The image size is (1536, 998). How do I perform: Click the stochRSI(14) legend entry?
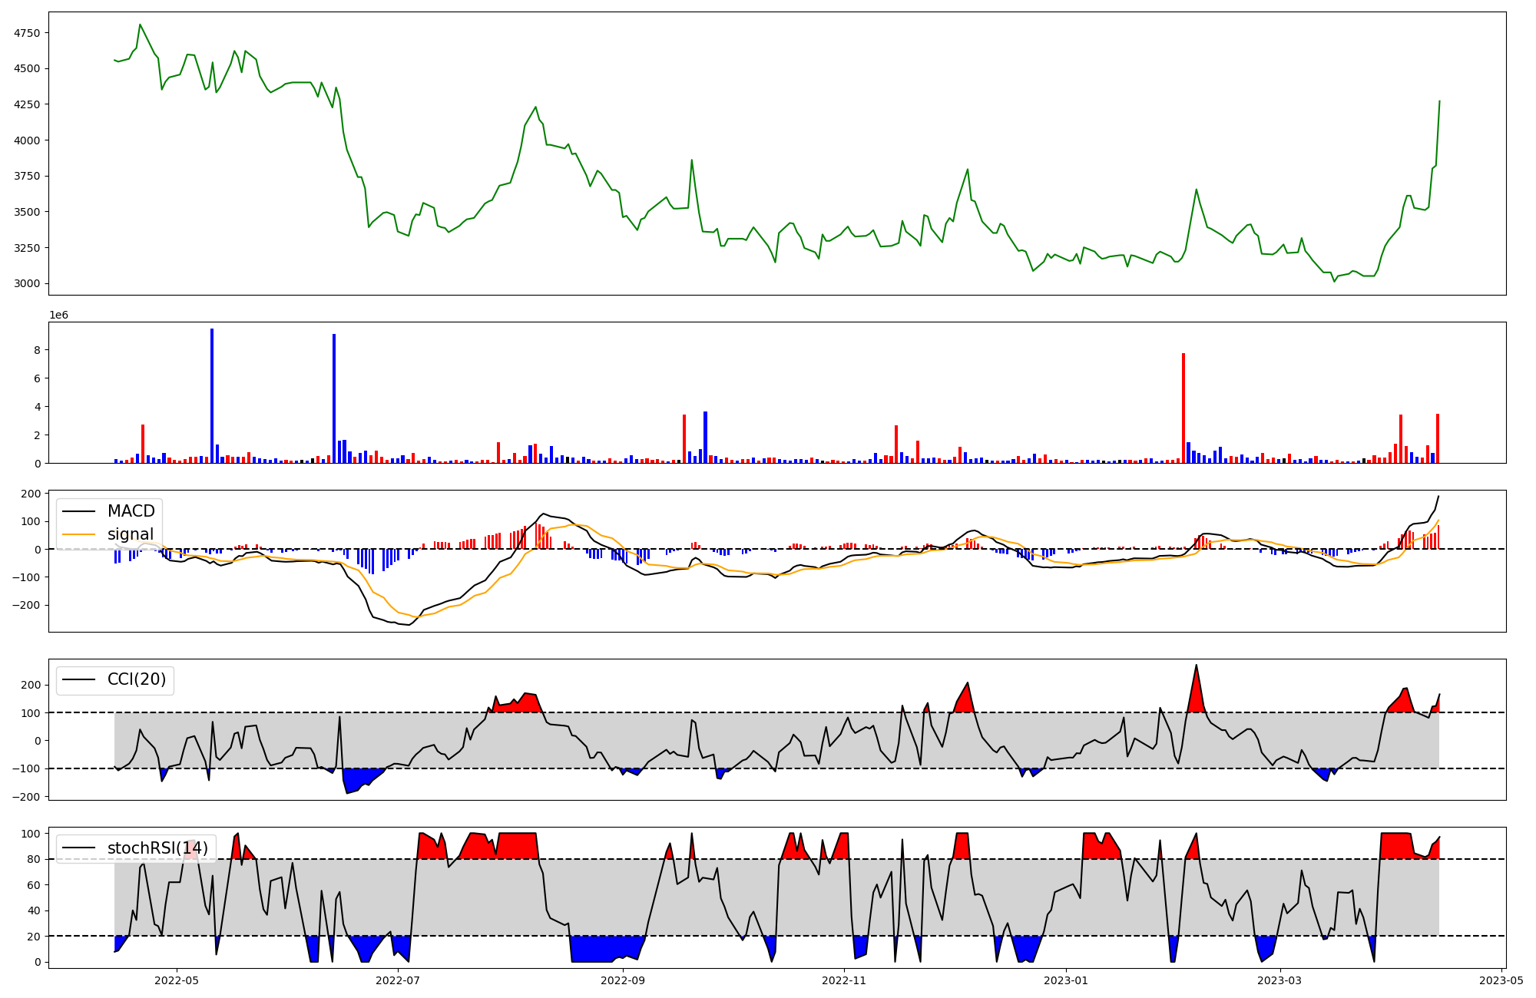point(157,848)
